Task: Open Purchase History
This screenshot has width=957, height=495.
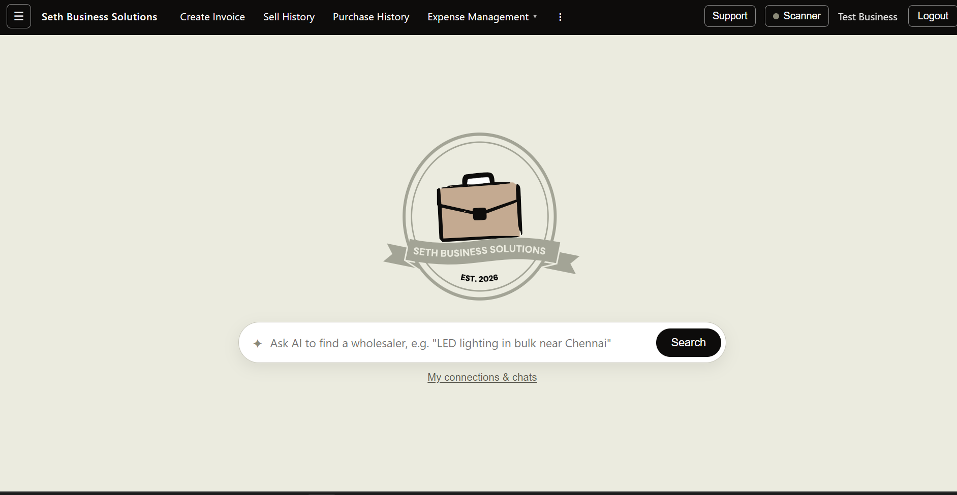Action: pyautogui.click(x=371, y=17)
